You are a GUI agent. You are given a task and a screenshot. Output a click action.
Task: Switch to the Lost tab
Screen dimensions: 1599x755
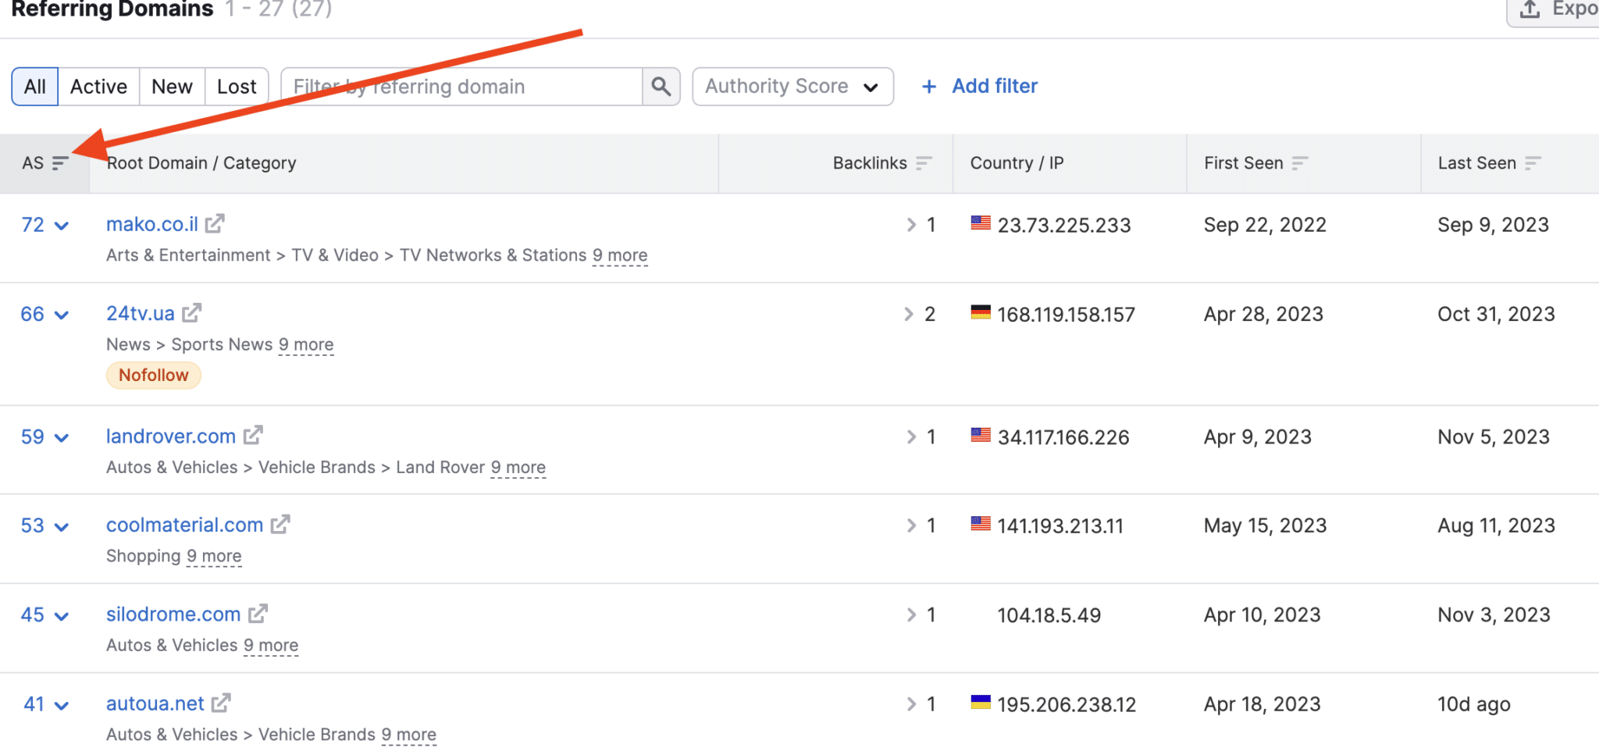[237, 86]
